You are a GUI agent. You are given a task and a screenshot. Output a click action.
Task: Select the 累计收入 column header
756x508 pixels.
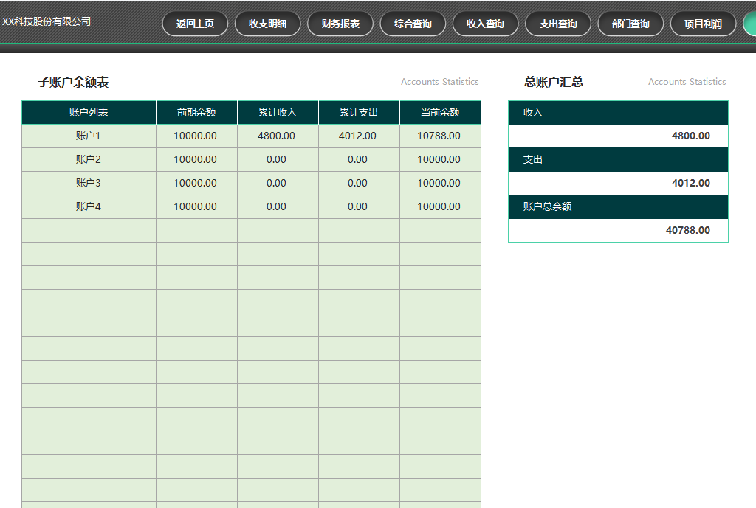278,113
